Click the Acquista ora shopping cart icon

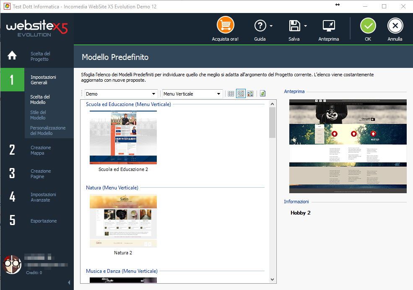[x=225, y=26]
